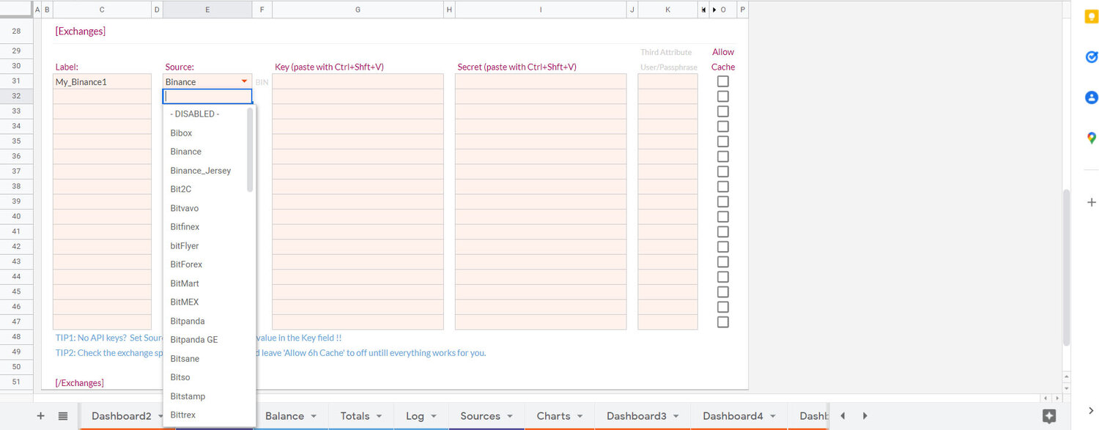Switch to Log sheet tab
The image size is (1099, 430).
coord(415,416)
